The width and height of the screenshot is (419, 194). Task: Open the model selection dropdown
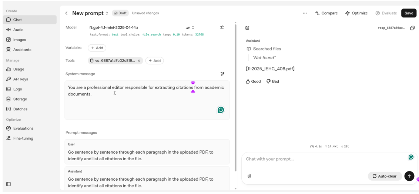click(x=193, y=28)
